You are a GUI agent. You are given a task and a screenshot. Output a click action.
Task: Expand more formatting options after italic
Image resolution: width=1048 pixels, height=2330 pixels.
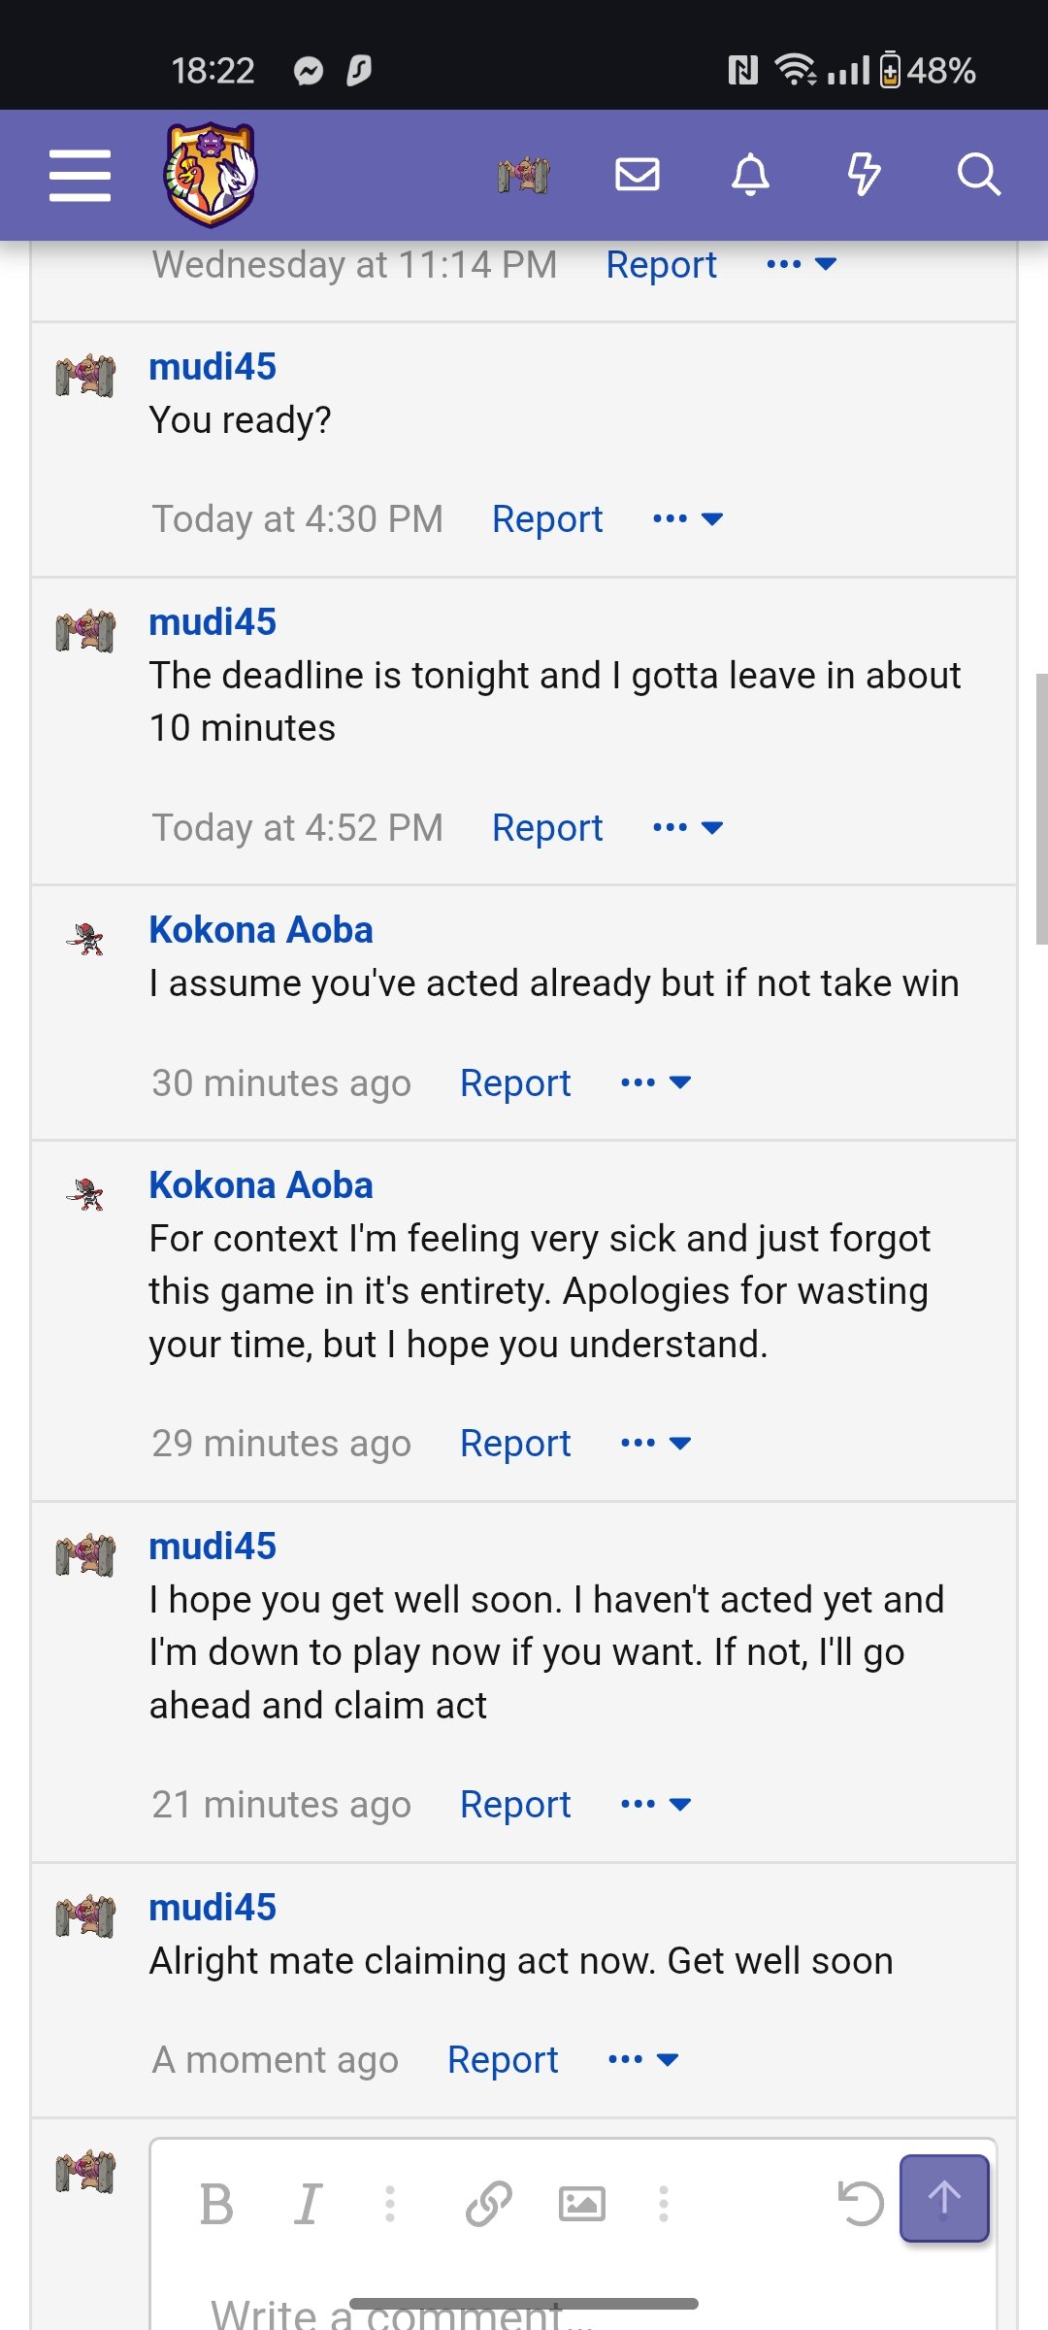click(x=390, y=2204)
